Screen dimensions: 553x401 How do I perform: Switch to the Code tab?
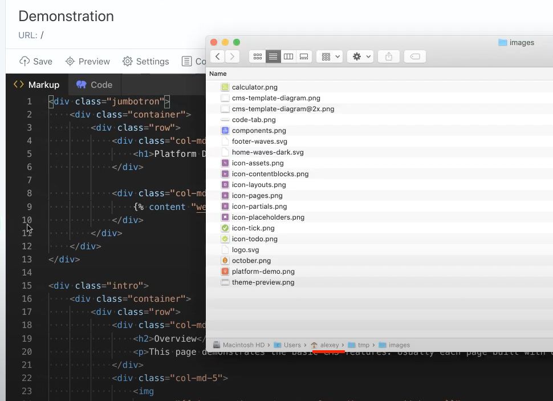pos(95,85)
